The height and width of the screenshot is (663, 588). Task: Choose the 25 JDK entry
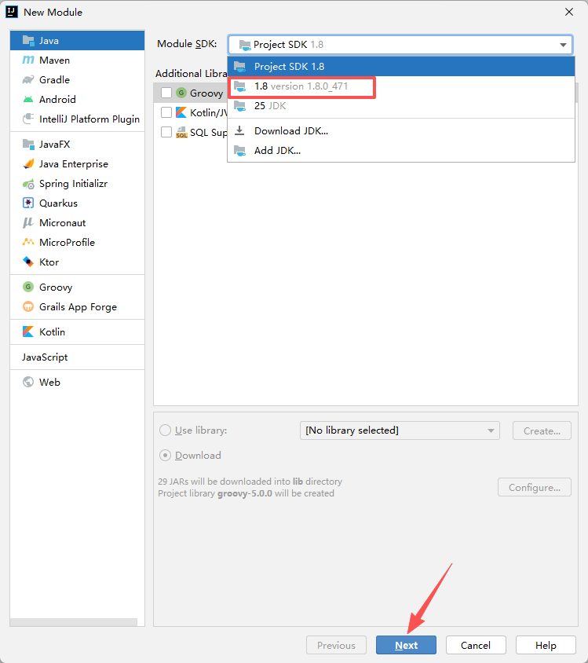pos(401,106)
